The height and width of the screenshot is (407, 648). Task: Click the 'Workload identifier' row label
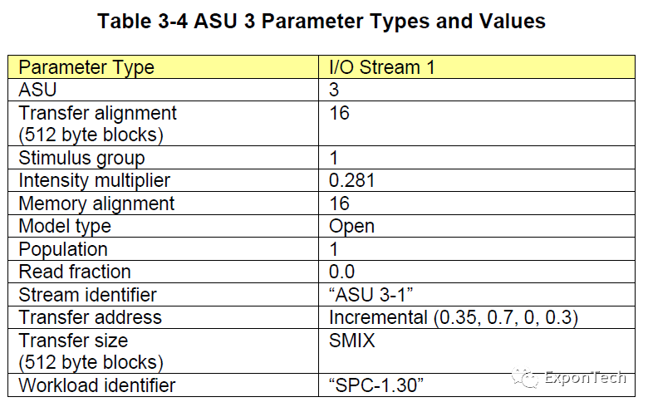(x=97, y=385)
